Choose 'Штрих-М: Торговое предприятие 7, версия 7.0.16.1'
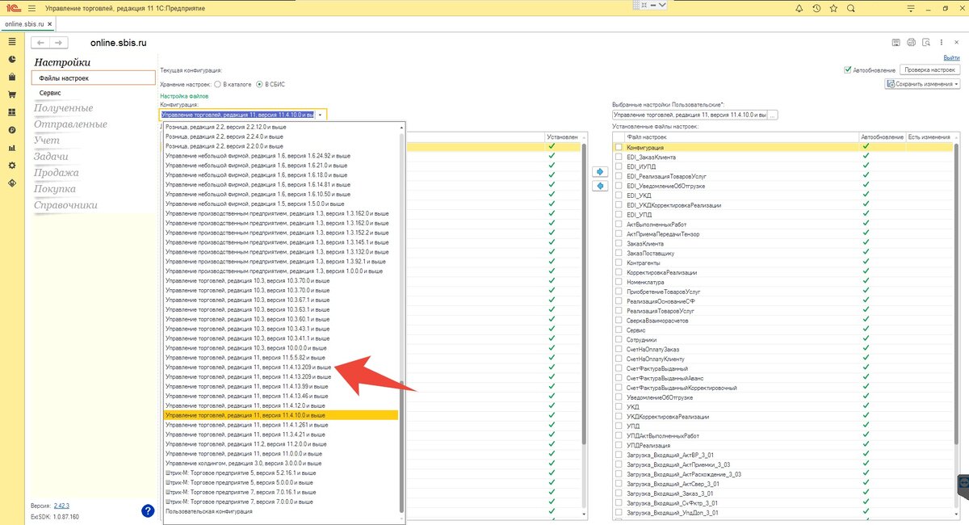Screen dimensions: 969x525 [x=282, y=492]
